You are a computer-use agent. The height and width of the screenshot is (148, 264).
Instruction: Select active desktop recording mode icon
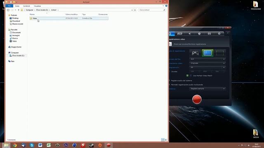[207, 53]
